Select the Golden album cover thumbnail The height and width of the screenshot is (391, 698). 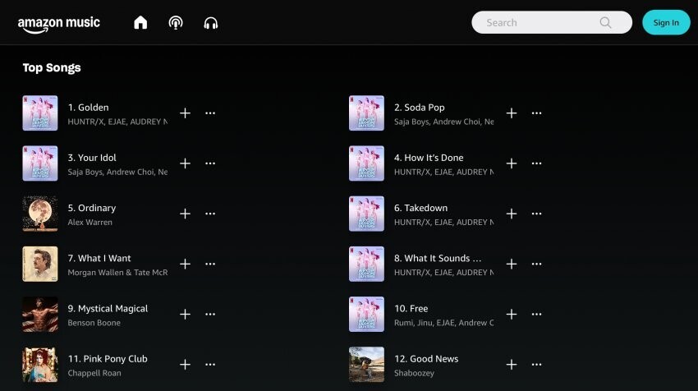(40, 113)
